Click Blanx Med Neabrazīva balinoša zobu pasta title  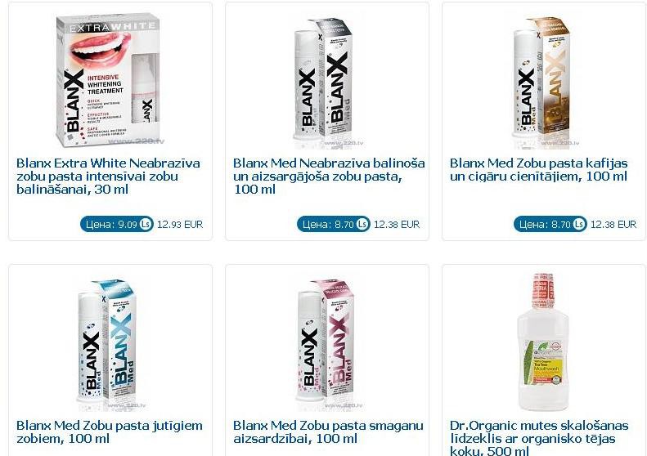coord(329,176)
